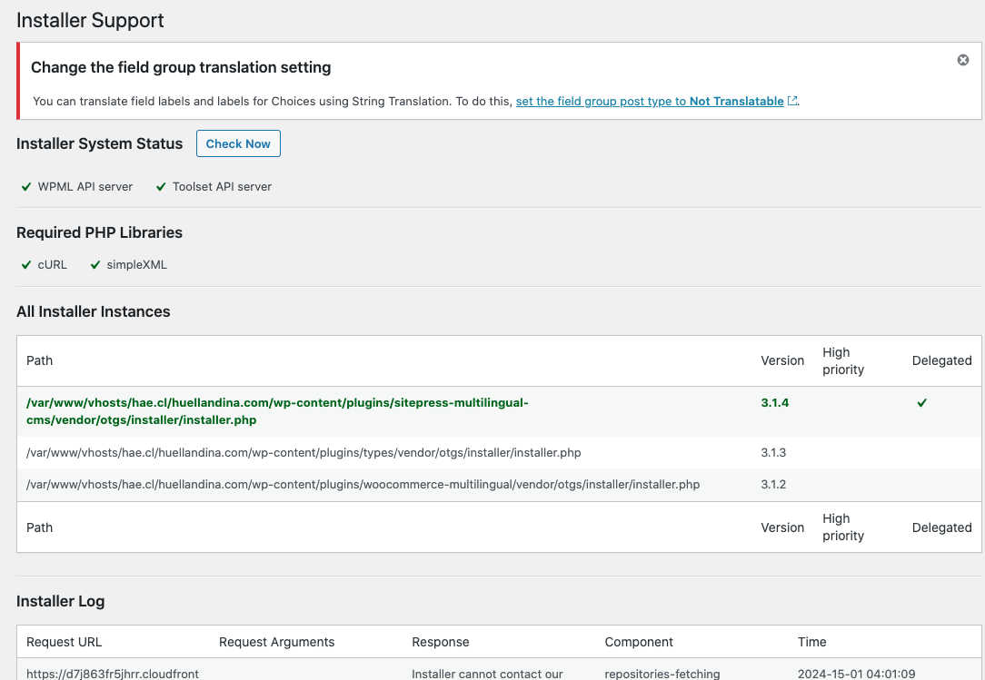Image resolution: width=985 pixels, height=680 pixels.
Task: Click the Request URL column header
Action: click(65, 642)
